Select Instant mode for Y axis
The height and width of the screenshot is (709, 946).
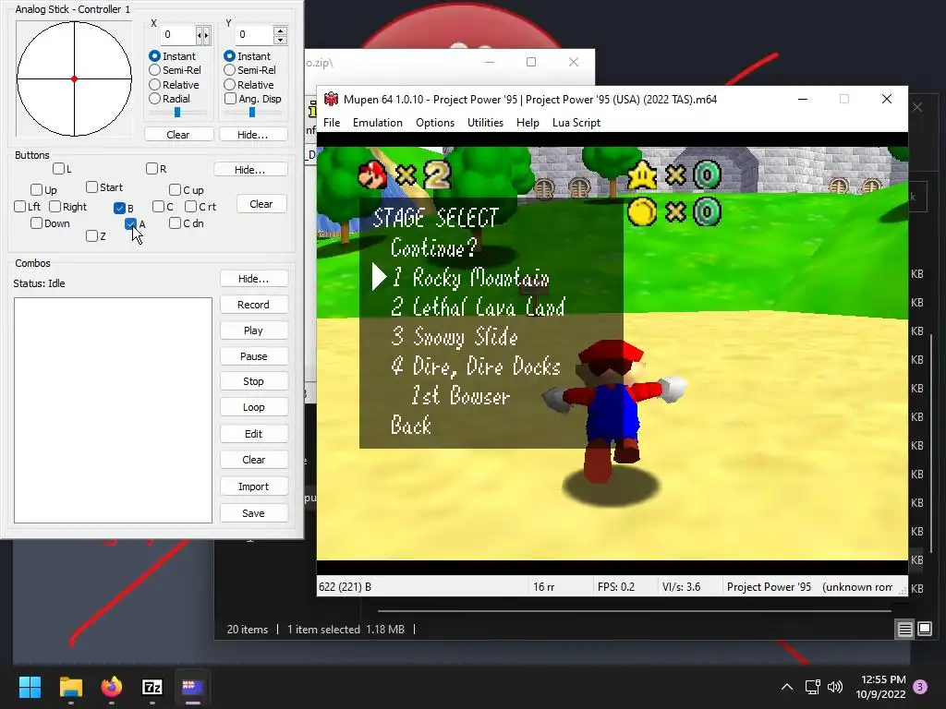coord(229,56)
